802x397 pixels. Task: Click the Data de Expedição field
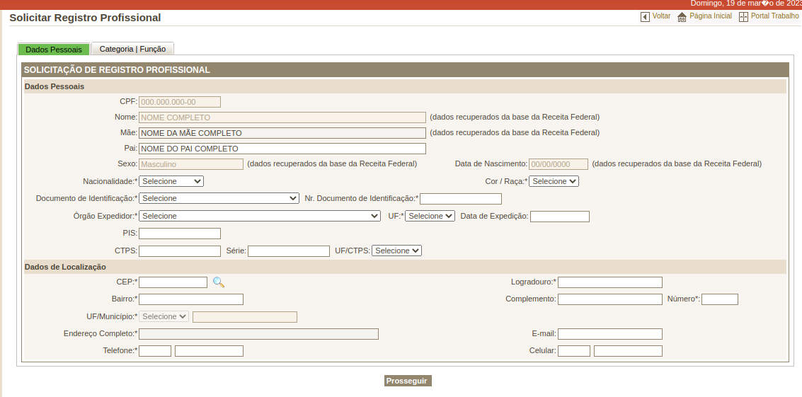point(559,217)
